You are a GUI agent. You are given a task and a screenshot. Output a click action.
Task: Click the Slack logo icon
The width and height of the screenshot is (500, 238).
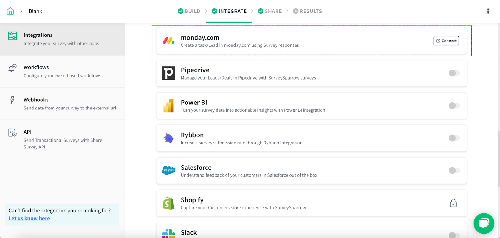[x=168, y=234]
